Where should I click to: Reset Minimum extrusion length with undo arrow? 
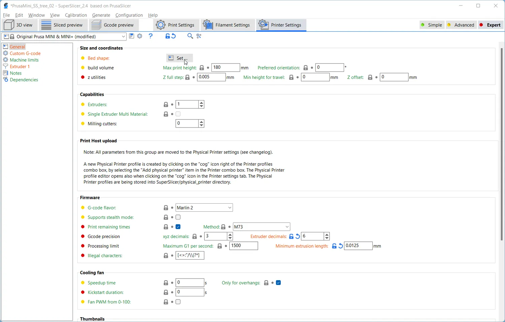(x=341, y=246)
